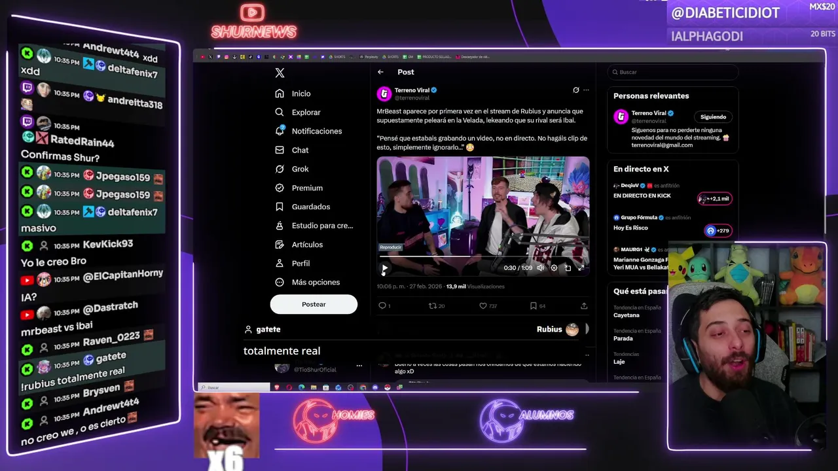Like the post with heart icon
The width and height of the screenshot is (838, 471).
[x=483, y=305]
